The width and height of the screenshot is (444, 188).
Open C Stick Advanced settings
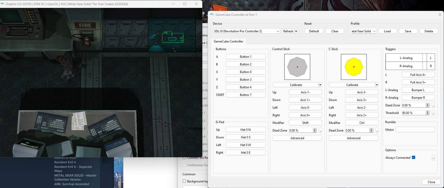pos(354,138)
